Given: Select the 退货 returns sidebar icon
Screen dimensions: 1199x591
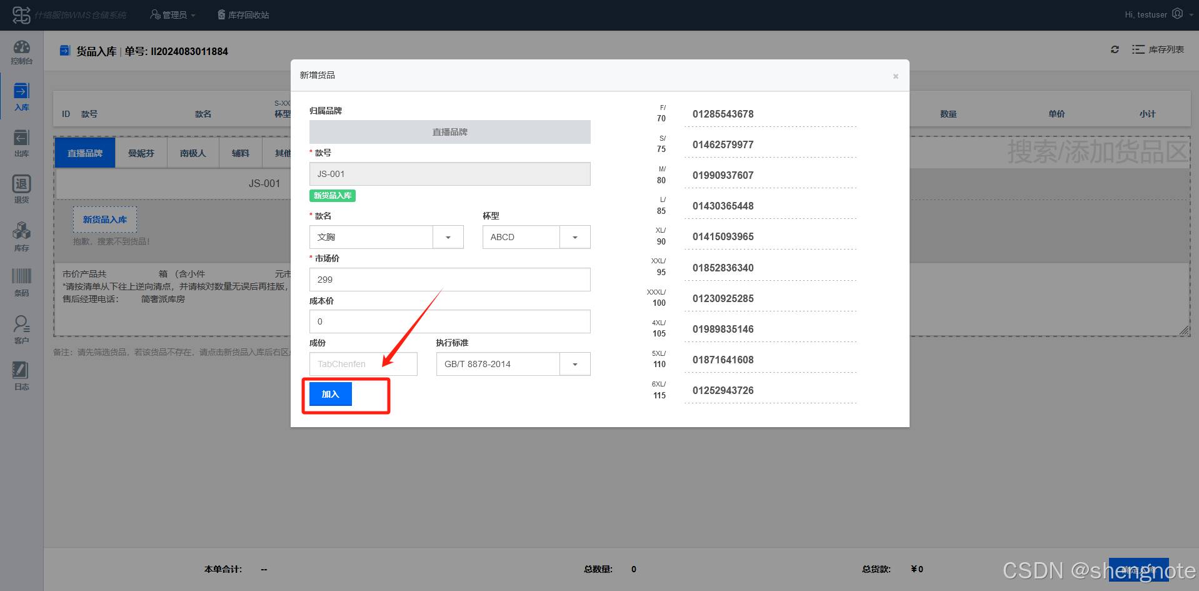Looking at the screenshot, I should tap(21, 189).
